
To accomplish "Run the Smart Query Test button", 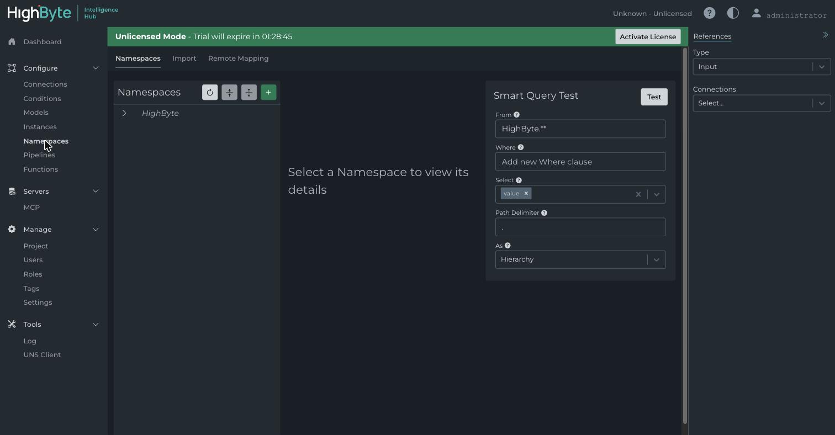I will tap(654, 97).
